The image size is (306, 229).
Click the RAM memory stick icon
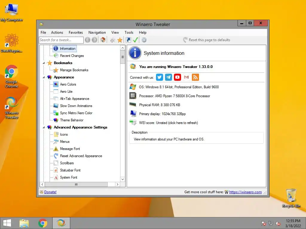(133, 105)
